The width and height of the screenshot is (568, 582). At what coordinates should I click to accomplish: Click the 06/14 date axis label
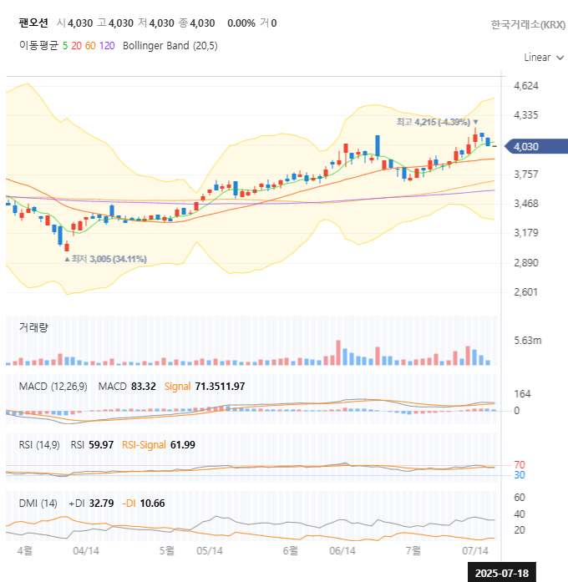click(x=342, y=551)
